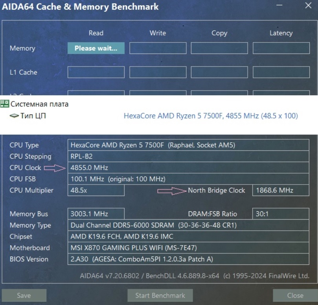The height and width of the screenshot is (305, 318).
Task: Select the Тип ЦП row label
Action: (x=33, y=116)
